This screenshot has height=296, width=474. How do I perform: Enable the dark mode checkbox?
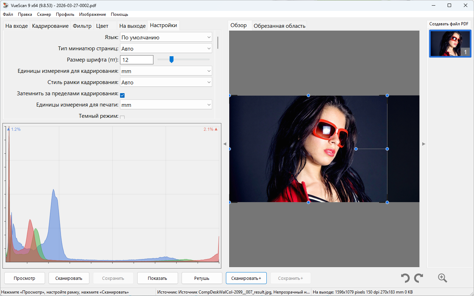click(x=122, y=117)
